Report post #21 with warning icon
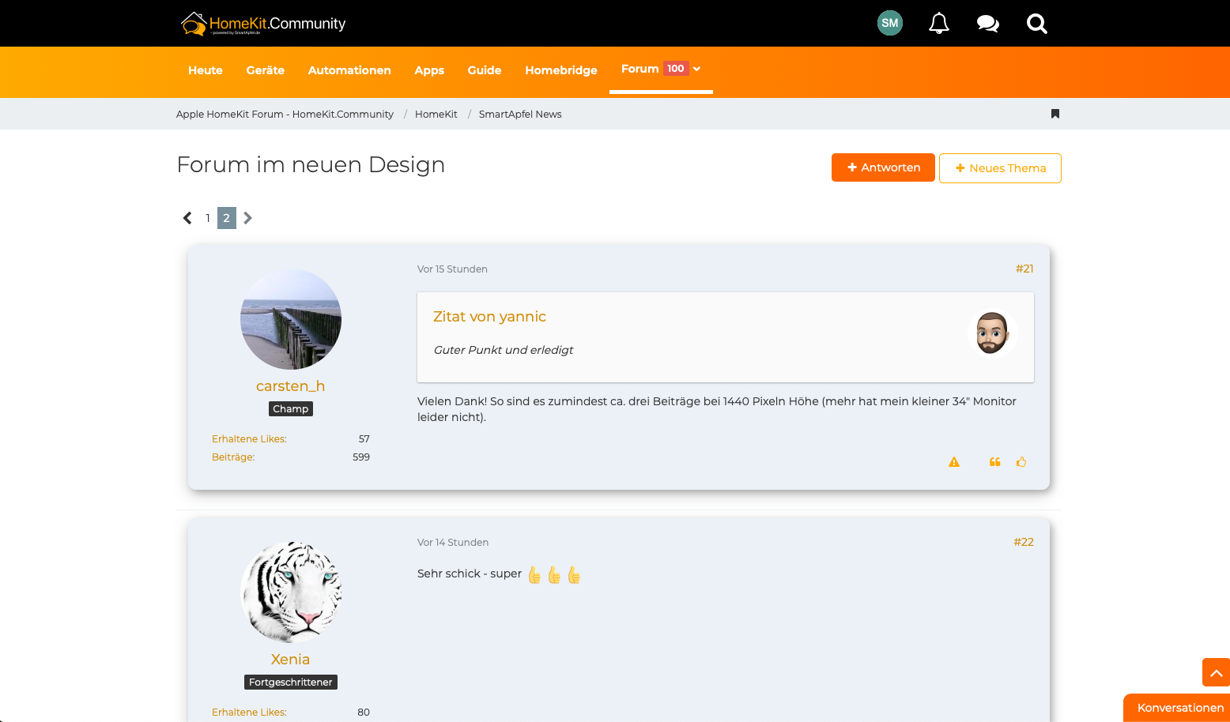Viewport: 1230px width, 722px height. [954, 462]
